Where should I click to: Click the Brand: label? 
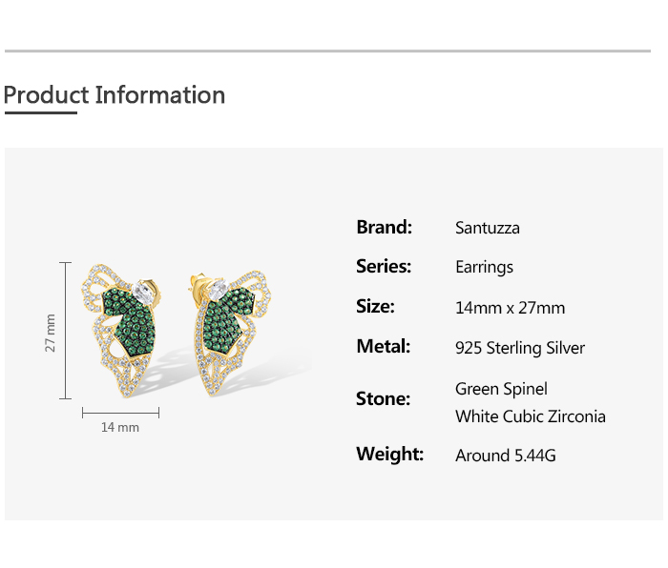384,227
